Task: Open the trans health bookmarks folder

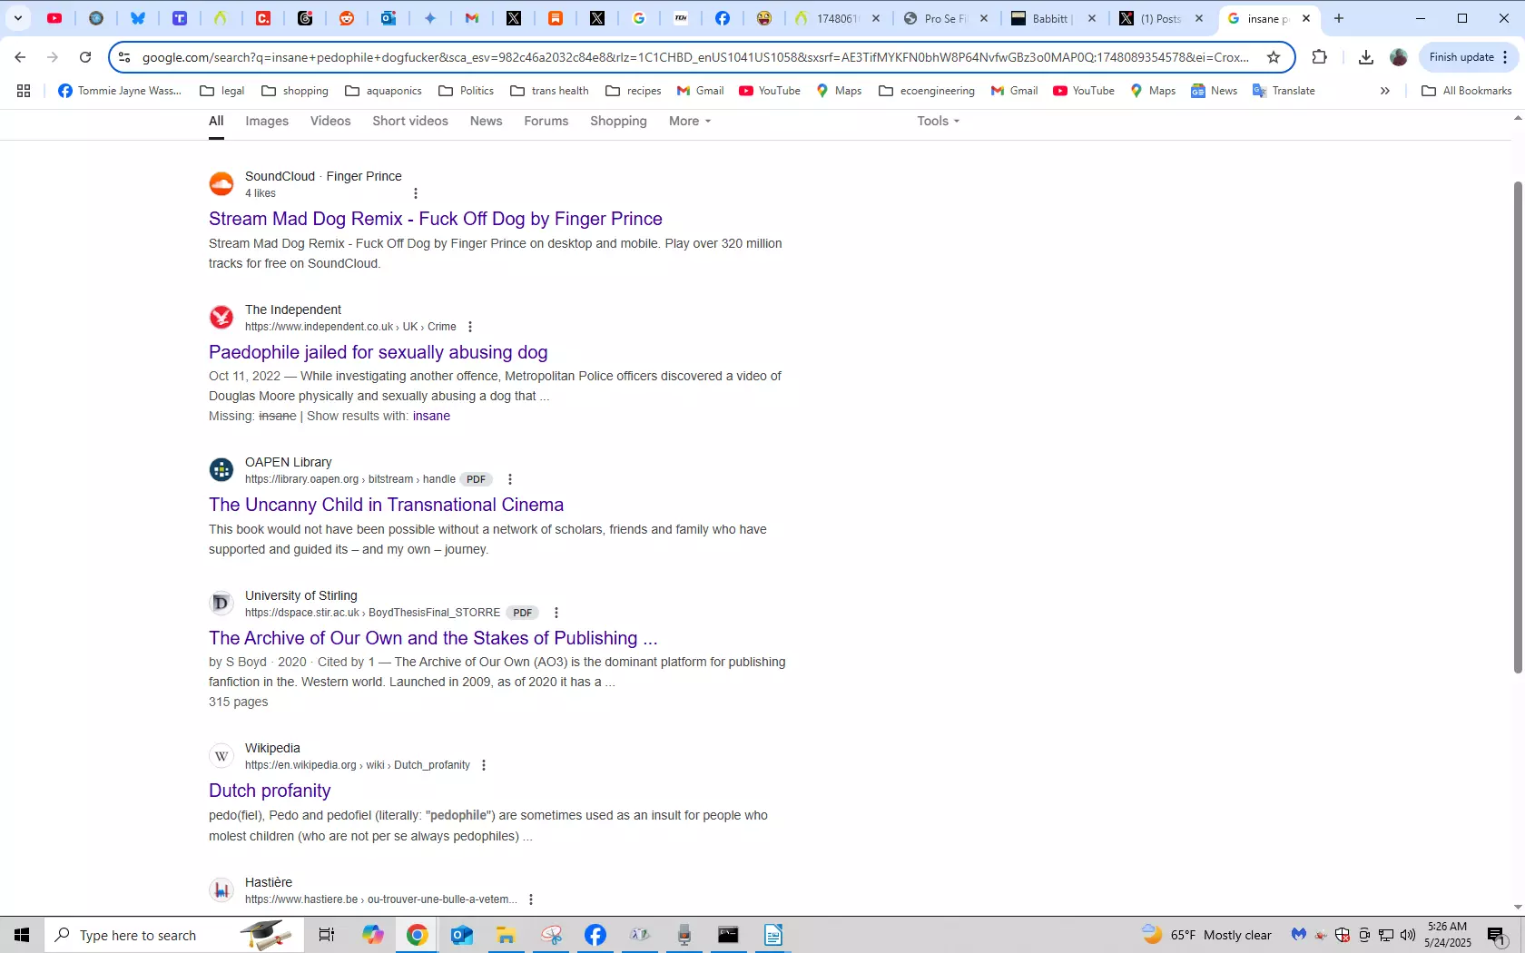Action: 550,91
